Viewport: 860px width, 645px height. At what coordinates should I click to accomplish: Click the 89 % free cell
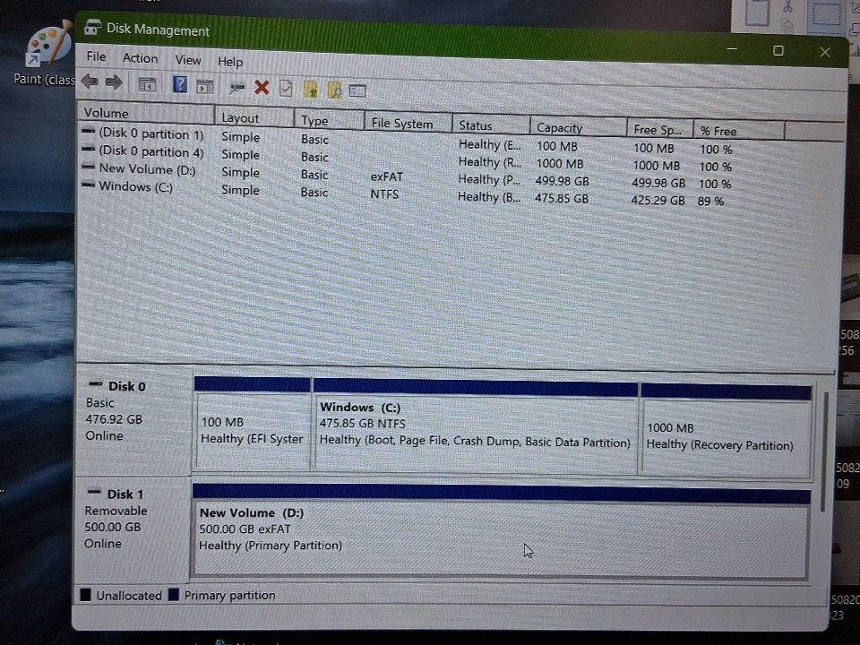pos(710,202)
